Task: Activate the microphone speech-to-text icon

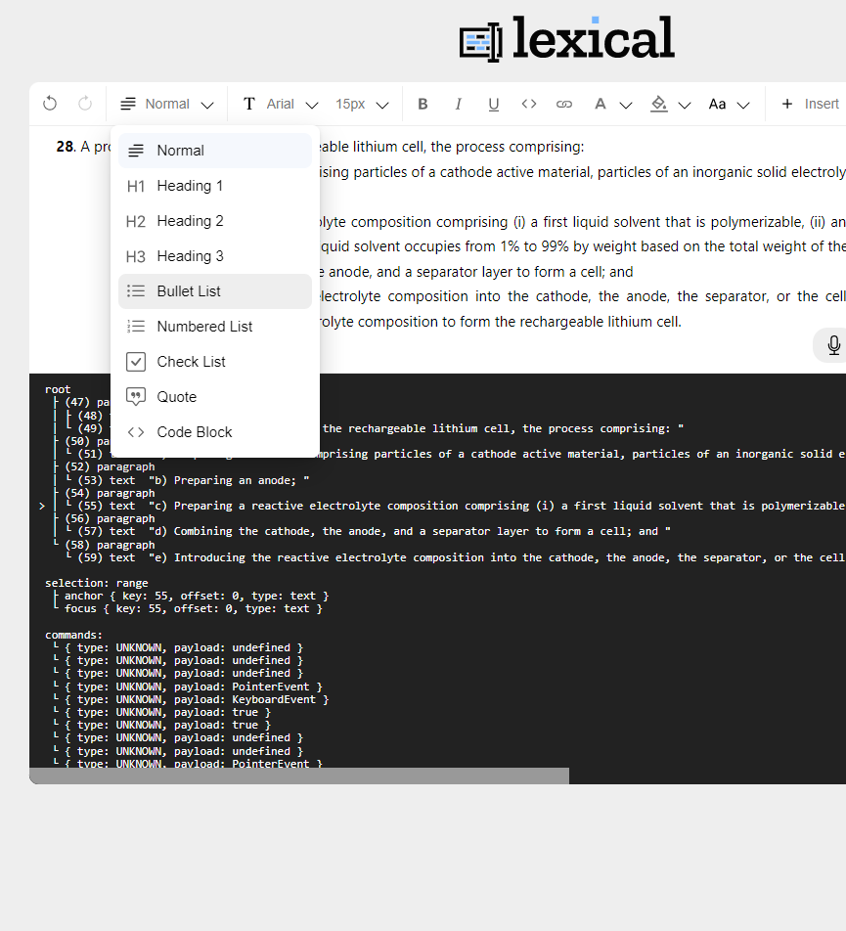Action: tap(833, 344)
